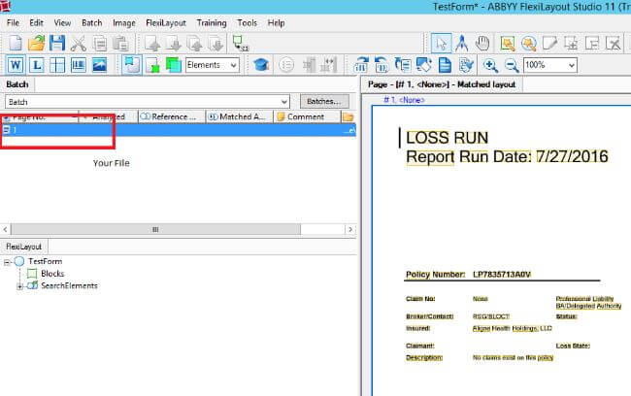The image size is (631, 396).
Task: Open the Tools menu
Action: coord(248,23)
